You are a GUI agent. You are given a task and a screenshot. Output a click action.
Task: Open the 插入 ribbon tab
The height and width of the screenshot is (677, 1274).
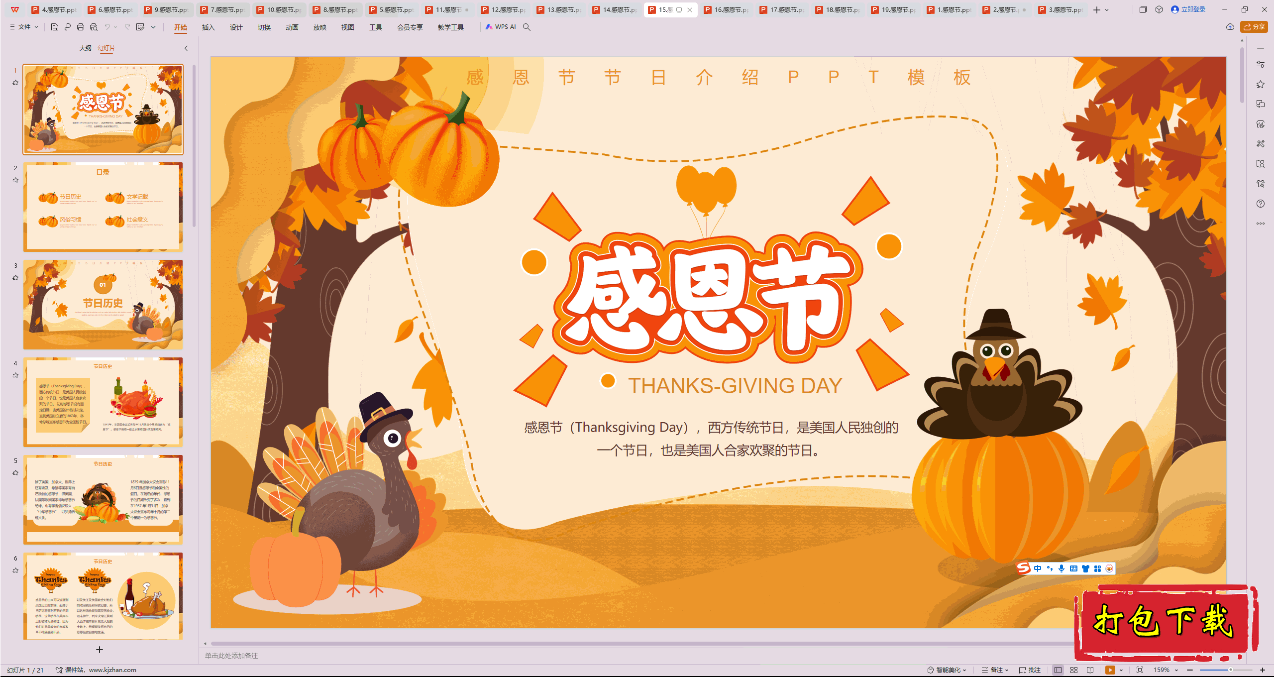point(208,27)
